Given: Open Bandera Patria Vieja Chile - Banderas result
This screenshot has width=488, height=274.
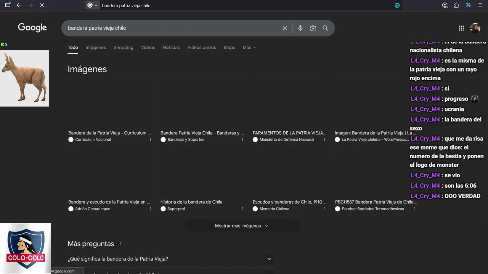Looking at the screenshot, I should [202, 133].
